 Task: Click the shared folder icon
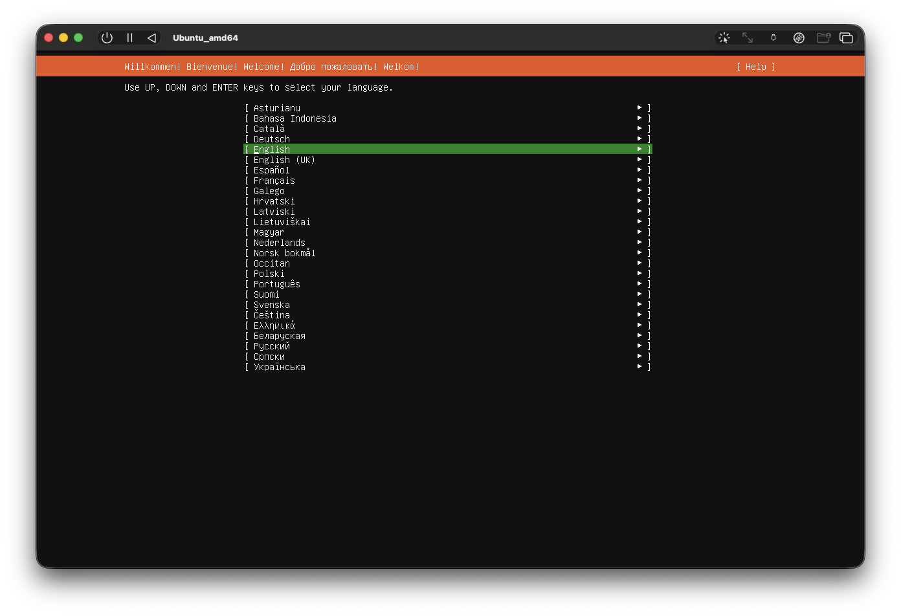(x=823, y=38)
